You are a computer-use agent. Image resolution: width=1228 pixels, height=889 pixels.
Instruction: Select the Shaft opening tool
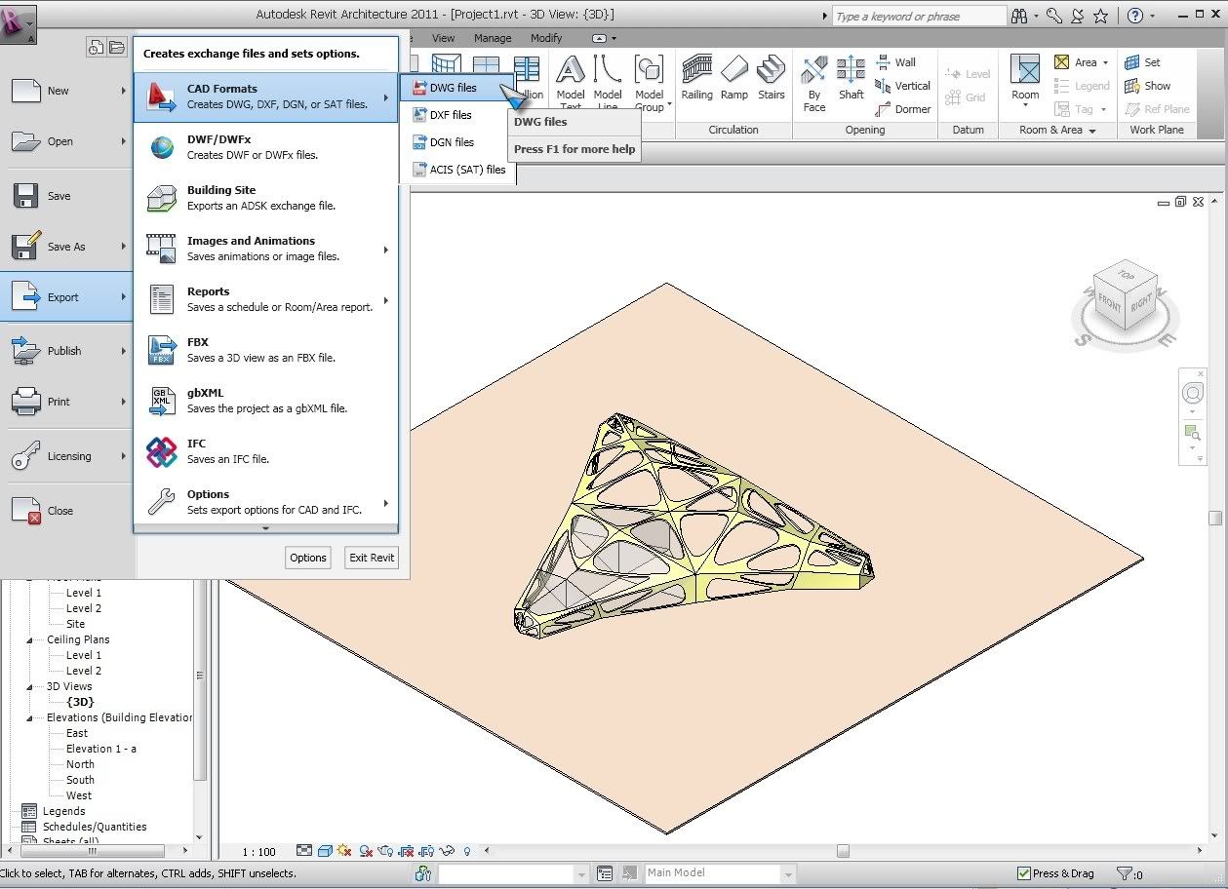click(x=852, y=78)
